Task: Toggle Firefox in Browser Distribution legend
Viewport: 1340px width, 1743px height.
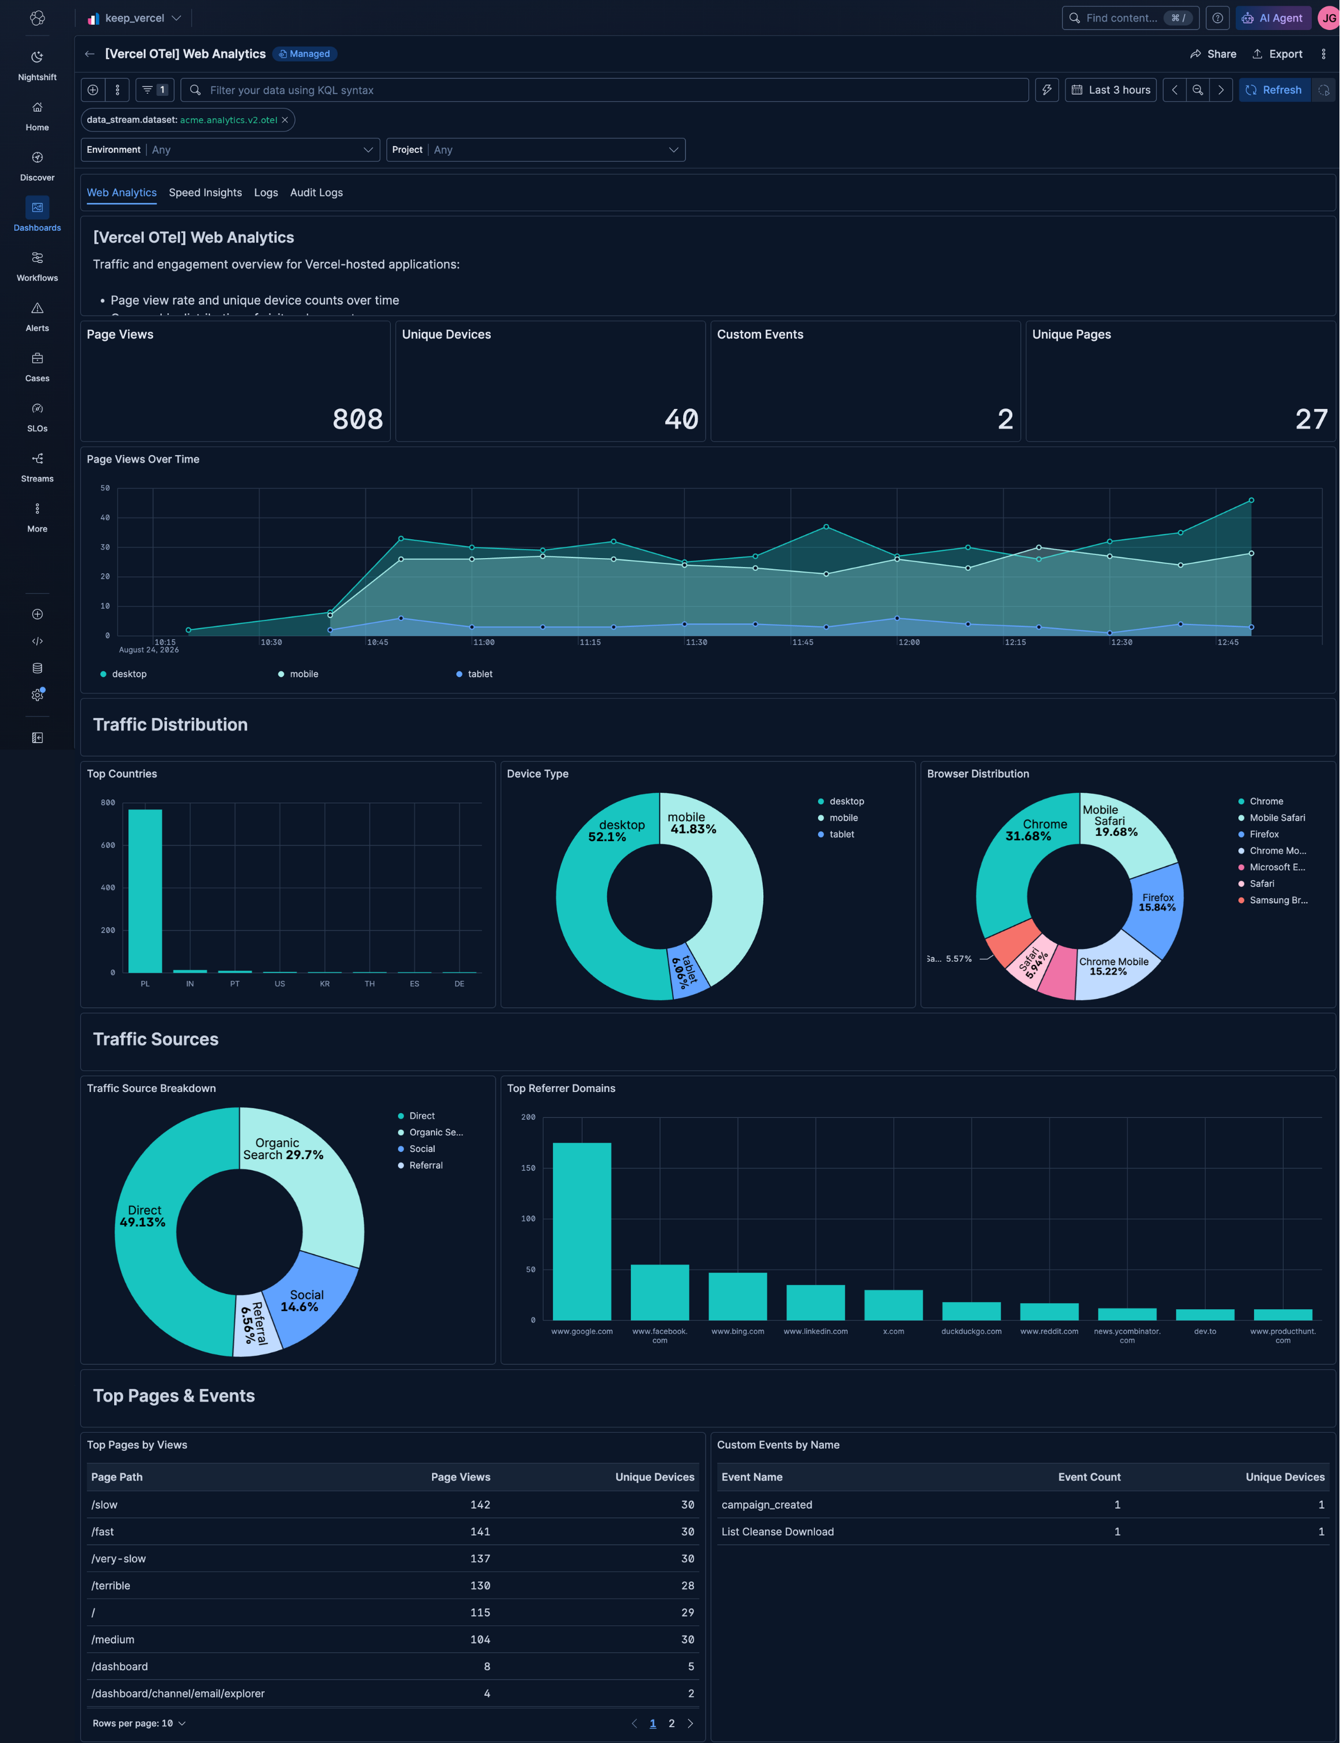Action: coord(1259,834)
